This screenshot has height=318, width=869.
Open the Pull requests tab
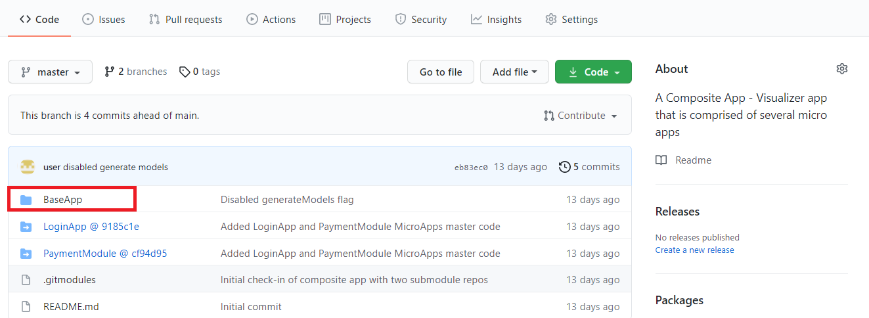(x=186, y=20)
